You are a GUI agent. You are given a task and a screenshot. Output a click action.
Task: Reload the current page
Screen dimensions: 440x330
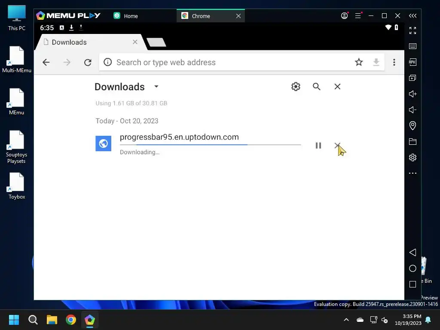pos(88,62)
